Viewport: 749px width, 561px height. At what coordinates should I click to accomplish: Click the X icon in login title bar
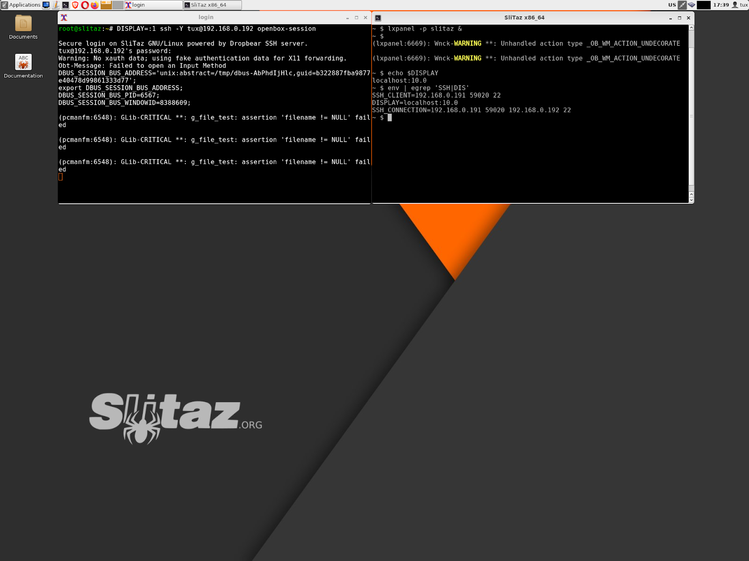(64, 18)
